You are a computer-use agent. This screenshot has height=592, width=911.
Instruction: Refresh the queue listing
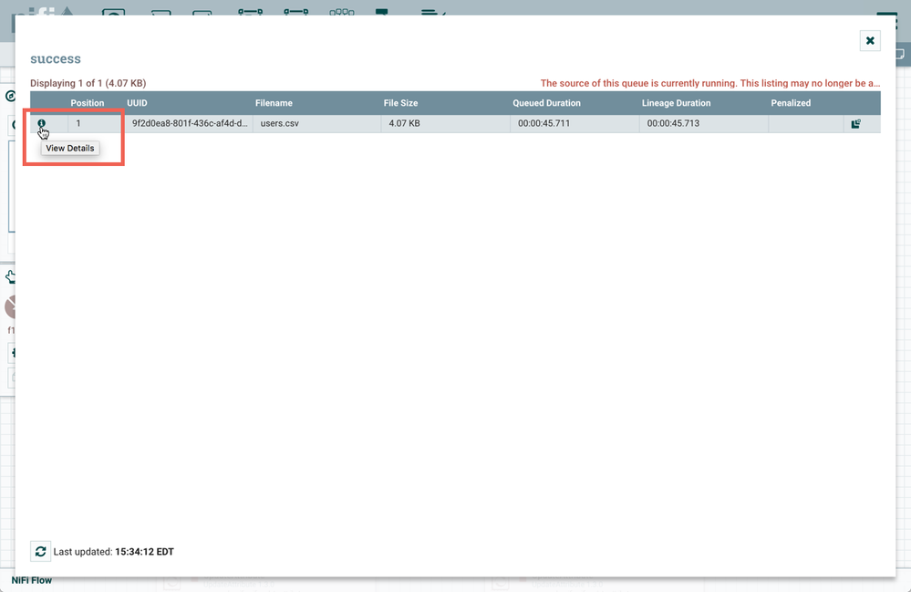(x=40, y=551)
